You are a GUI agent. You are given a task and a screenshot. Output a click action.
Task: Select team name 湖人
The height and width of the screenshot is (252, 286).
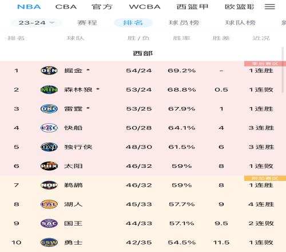click(73, 204)
